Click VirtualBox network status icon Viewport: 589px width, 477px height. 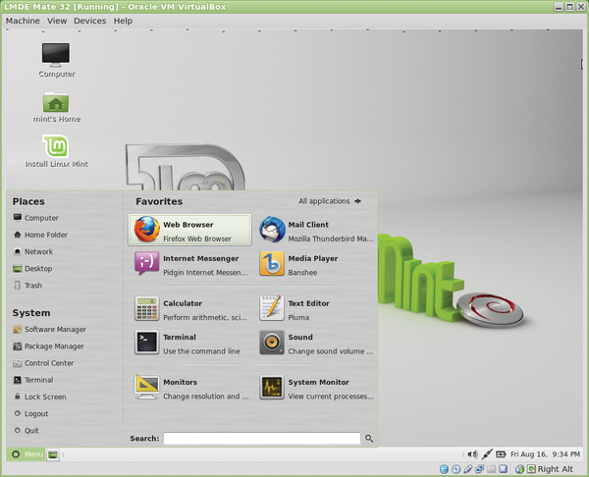point(480,469)
